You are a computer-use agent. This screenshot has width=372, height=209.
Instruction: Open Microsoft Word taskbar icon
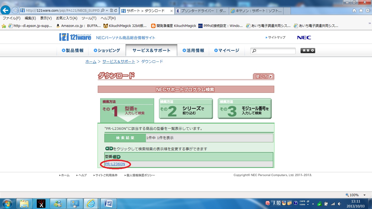click(x=108, y=204)
